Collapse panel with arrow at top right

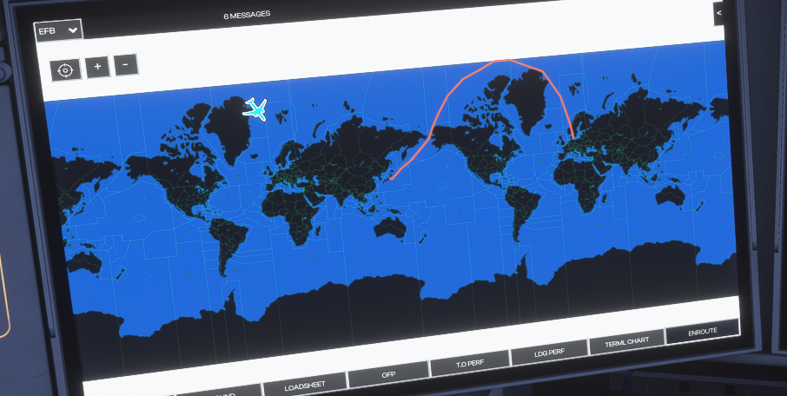click(719, 14)
